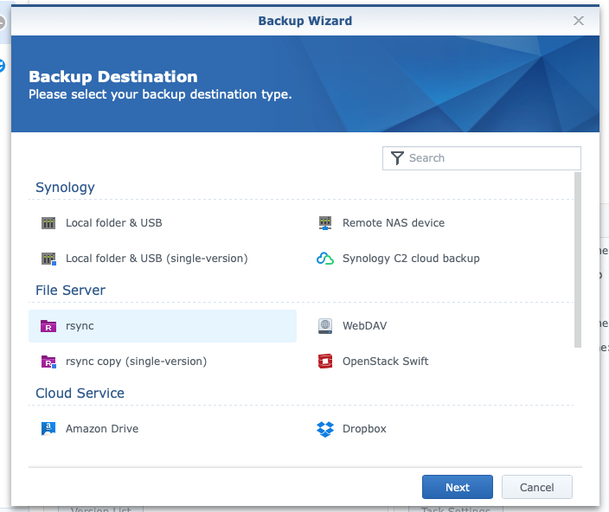Screen dimensions: 609x512
Task: Select rsync copy (single-version) icon
Action: (48, 362)
